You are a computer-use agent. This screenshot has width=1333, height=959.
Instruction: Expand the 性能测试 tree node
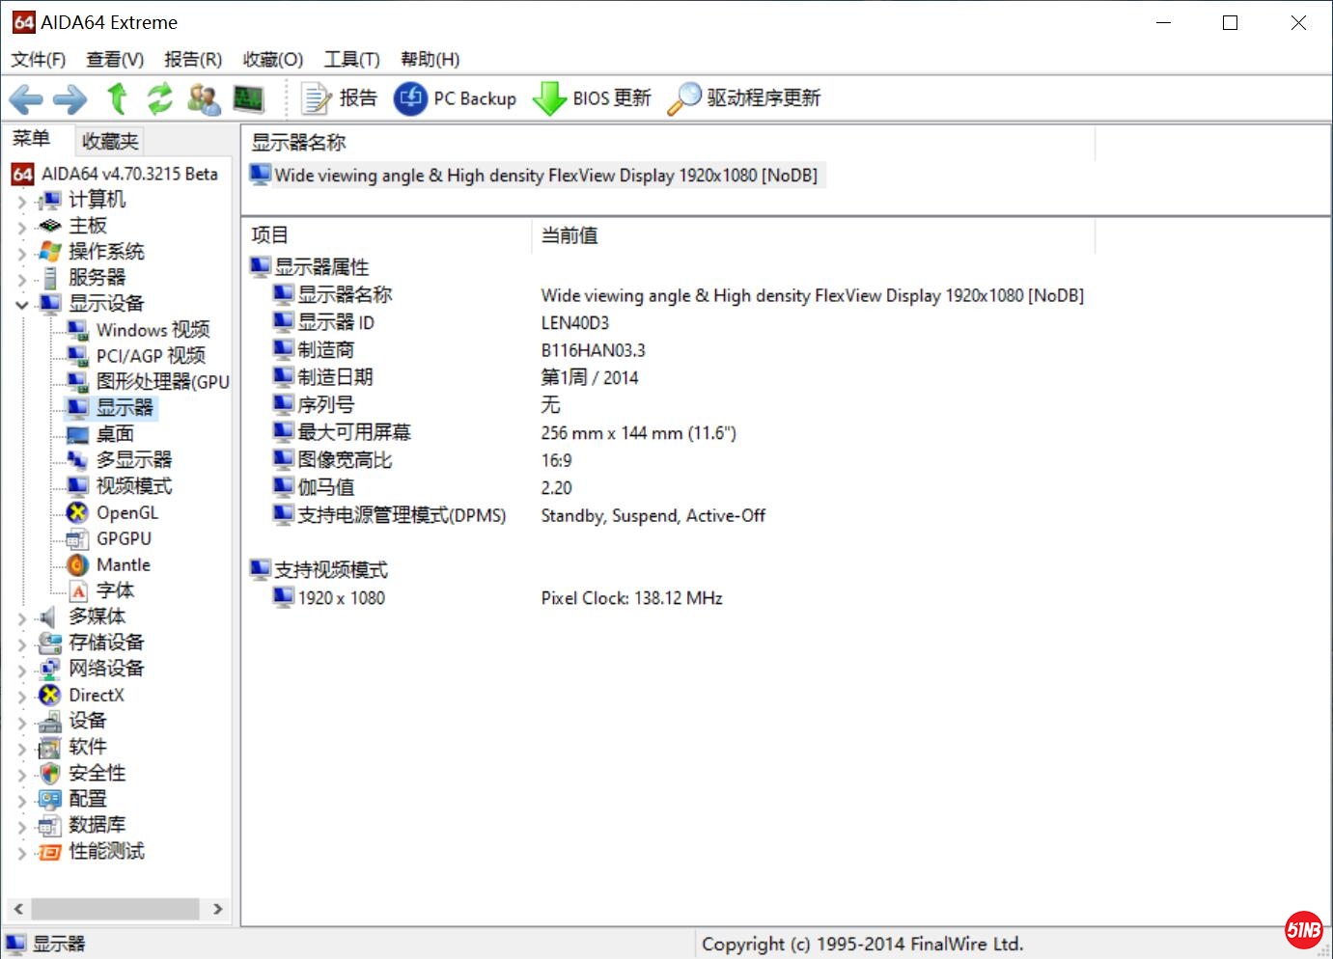[21, 853]
